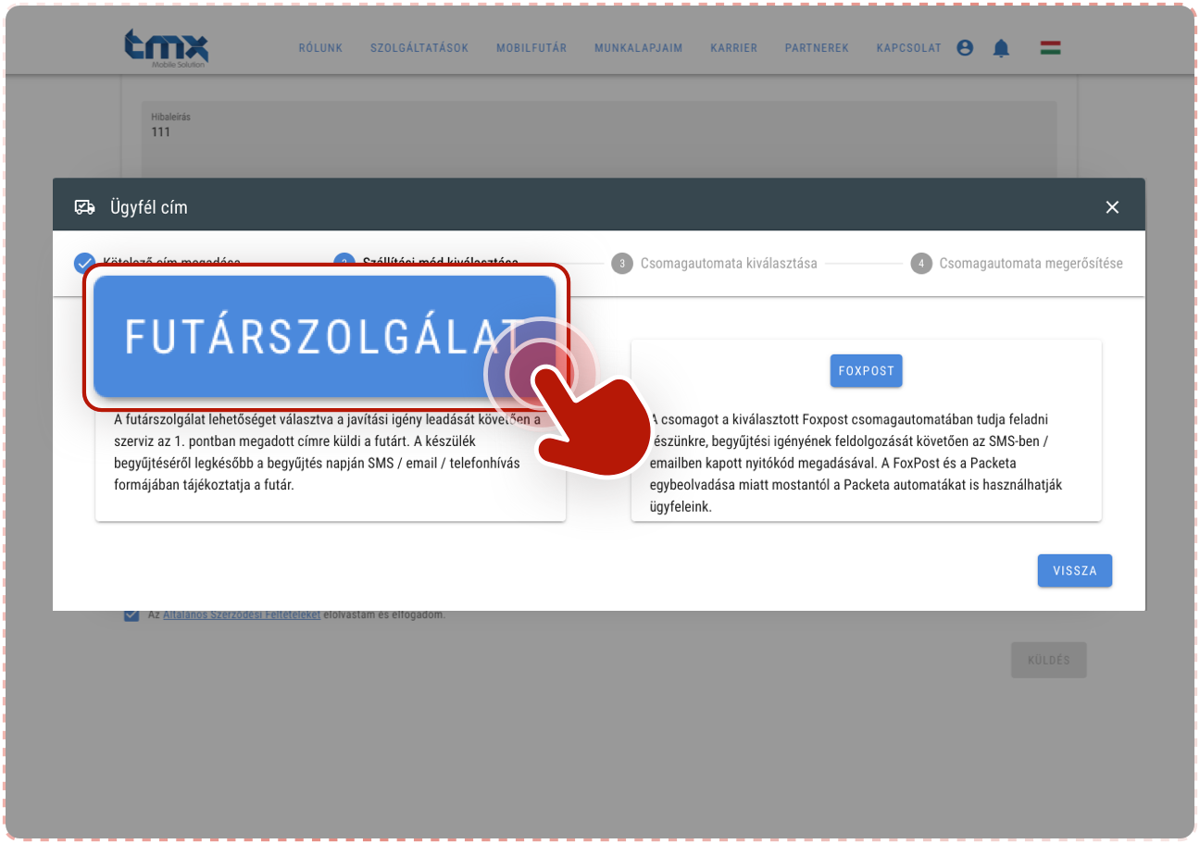Open Általános Szerződési Feltételeket link
This screenshot has height=844, width=1200.
241,614
